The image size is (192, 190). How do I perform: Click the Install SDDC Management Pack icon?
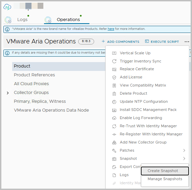click(x=114, y=110)
